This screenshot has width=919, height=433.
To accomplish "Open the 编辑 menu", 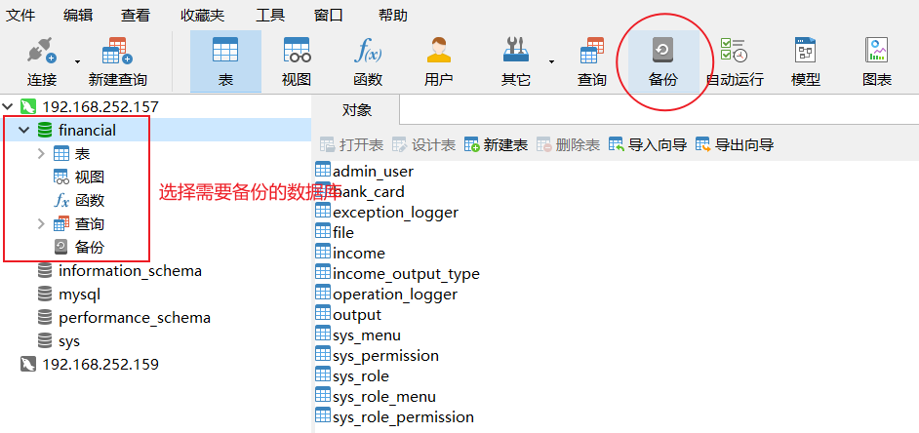I will pos(78,16).
